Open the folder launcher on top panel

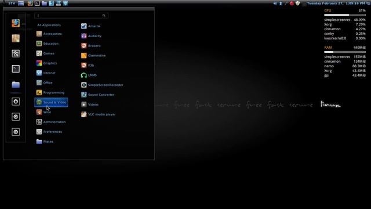point(44,3)
